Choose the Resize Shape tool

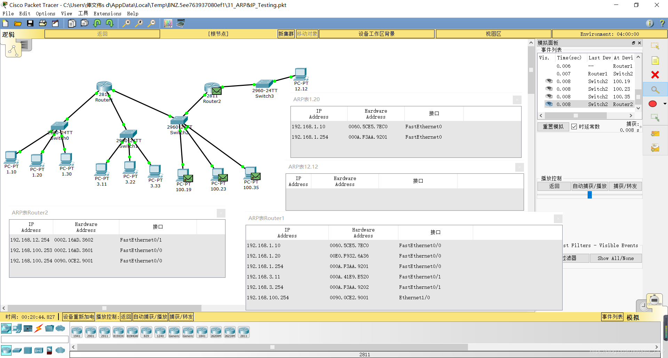pyautogui.click(x=655, y=118)
